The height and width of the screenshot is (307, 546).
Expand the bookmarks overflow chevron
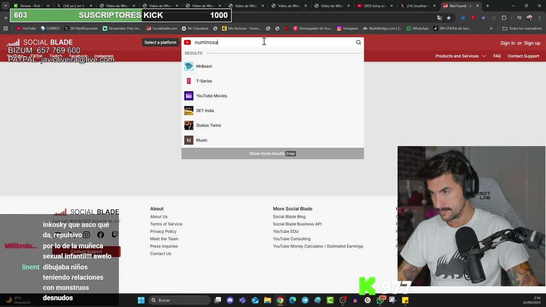[x=491, y=29]
